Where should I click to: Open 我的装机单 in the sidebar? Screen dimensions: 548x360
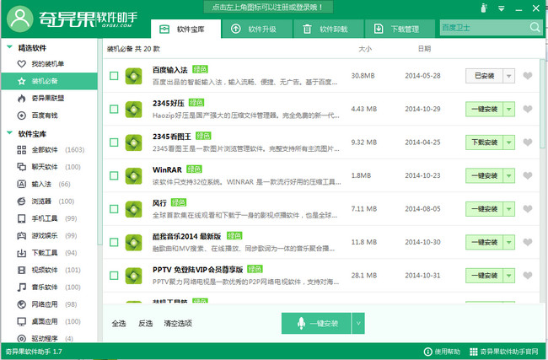(x=46, y=64)
